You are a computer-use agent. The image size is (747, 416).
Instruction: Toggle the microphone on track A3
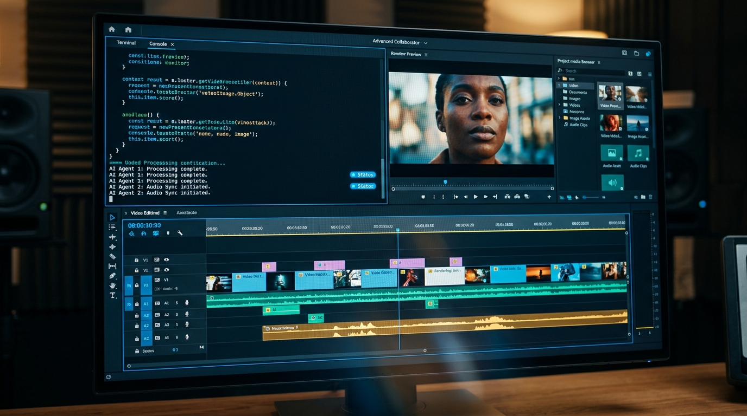[187, 324]
